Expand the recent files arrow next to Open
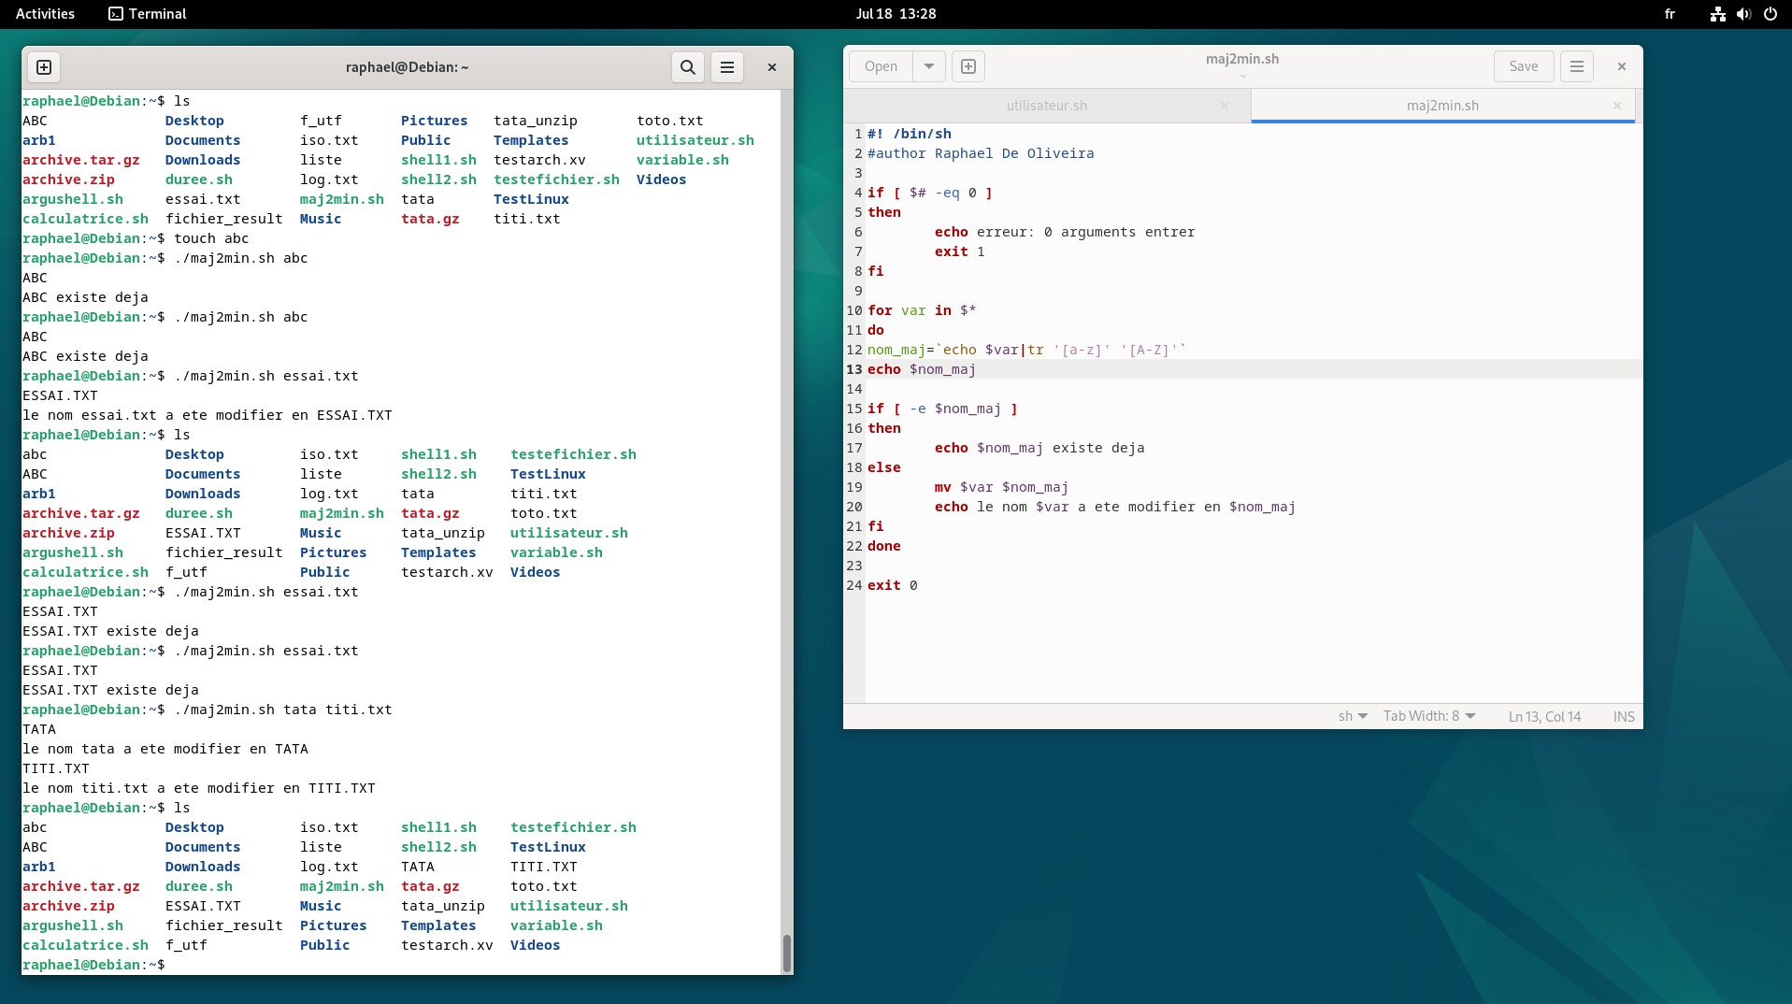This screenshot has width=1792, height=1004. pyautogui.click(x=928, y=66)
